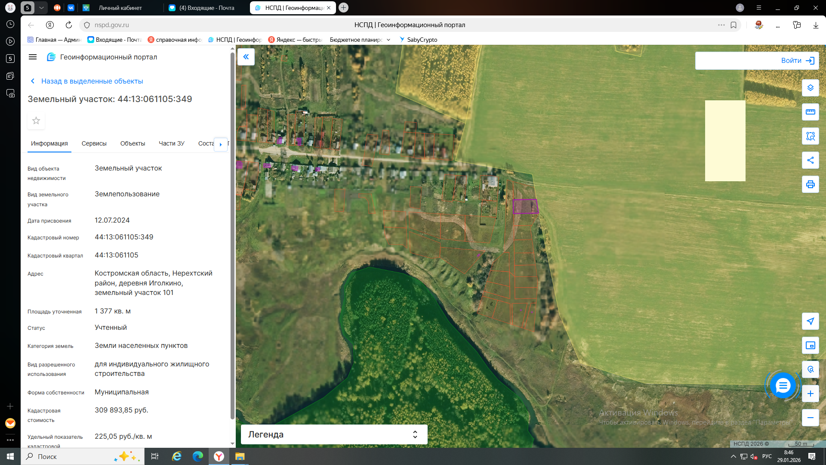The height and width of the screenshot is (465, 826).
Task: Click the cadastral quarter 44:13:061105 value
Action: [x=116, y=255]
